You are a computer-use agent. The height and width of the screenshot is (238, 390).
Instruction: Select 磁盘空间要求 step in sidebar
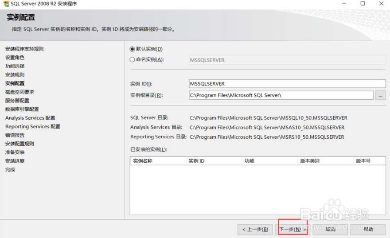(19, 92)
